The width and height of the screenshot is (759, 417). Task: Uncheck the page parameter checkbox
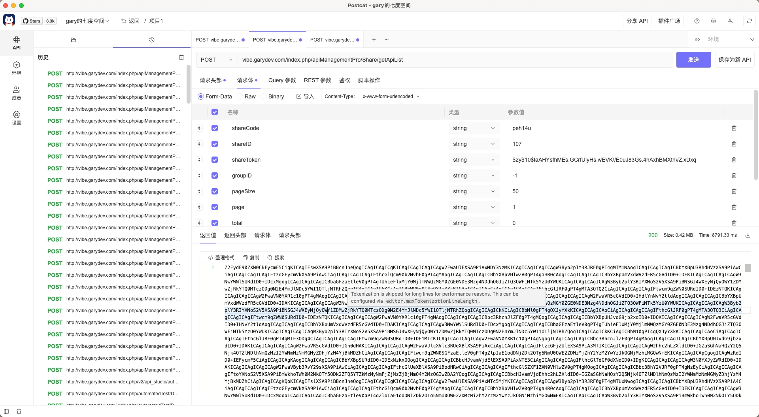[215, 207]
